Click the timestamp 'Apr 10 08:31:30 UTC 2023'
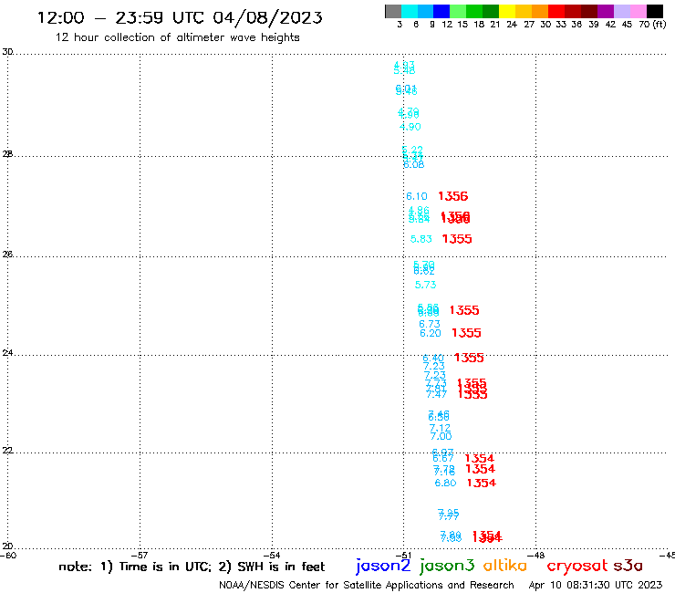 pos(596,585)
